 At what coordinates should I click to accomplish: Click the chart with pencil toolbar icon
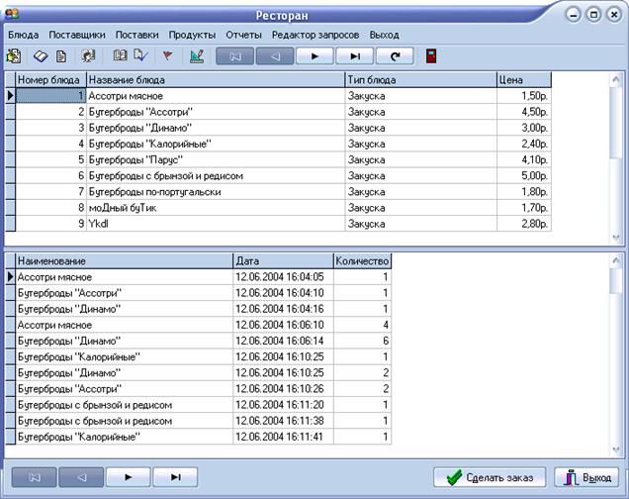(197, 56)
